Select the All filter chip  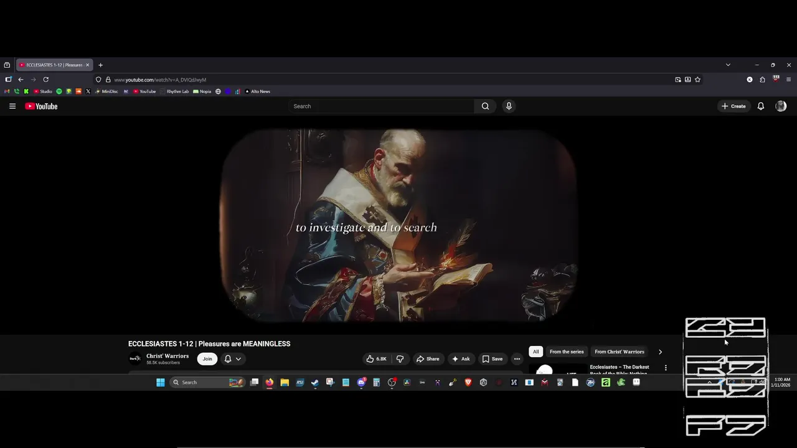point(535,352)
